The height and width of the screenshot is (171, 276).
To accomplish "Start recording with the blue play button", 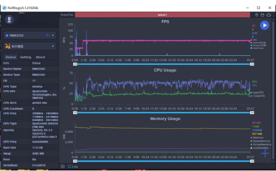I will click(x=264, y=25).
